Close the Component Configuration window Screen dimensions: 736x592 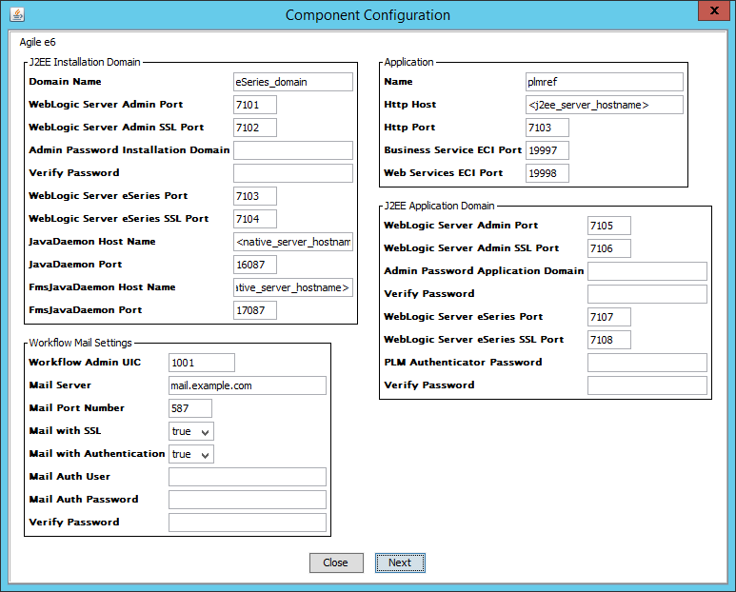pos(714,10)
